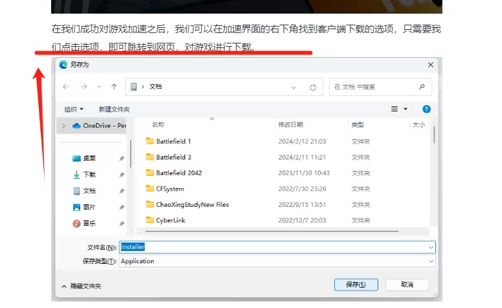Click the vertical scrollbar of file list
502x308 pixels.
pyautogui.click(x=434, y=135)
